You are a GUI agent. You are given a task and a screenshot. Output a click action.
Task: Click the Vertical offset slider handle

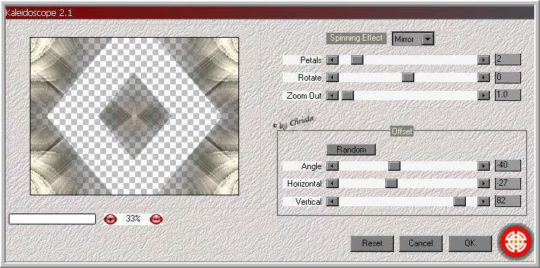pyautogui.click(x=459, y=202)
